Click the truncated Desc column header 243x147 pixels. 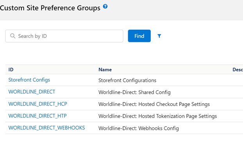tap(238, 70)
